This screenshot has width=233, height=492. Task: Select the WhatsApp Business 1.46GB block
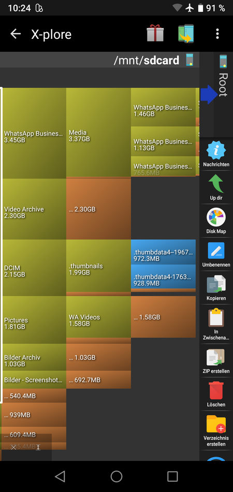[163, 107]
